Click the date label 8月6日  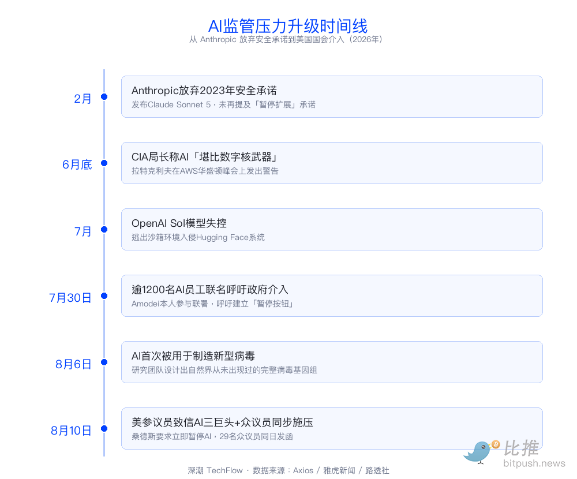coord(74,364)
